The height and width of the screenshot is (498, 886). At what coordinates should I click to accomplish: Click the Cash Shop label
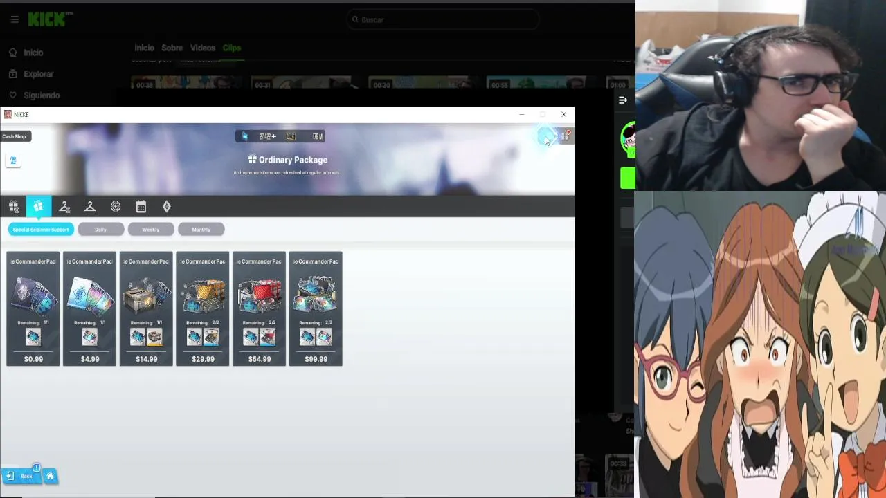[x=14, y=136]
